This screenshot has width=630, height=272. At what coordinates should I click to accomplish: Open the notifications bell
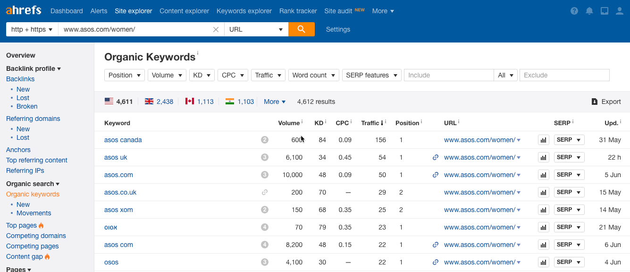tap(589, 11)
